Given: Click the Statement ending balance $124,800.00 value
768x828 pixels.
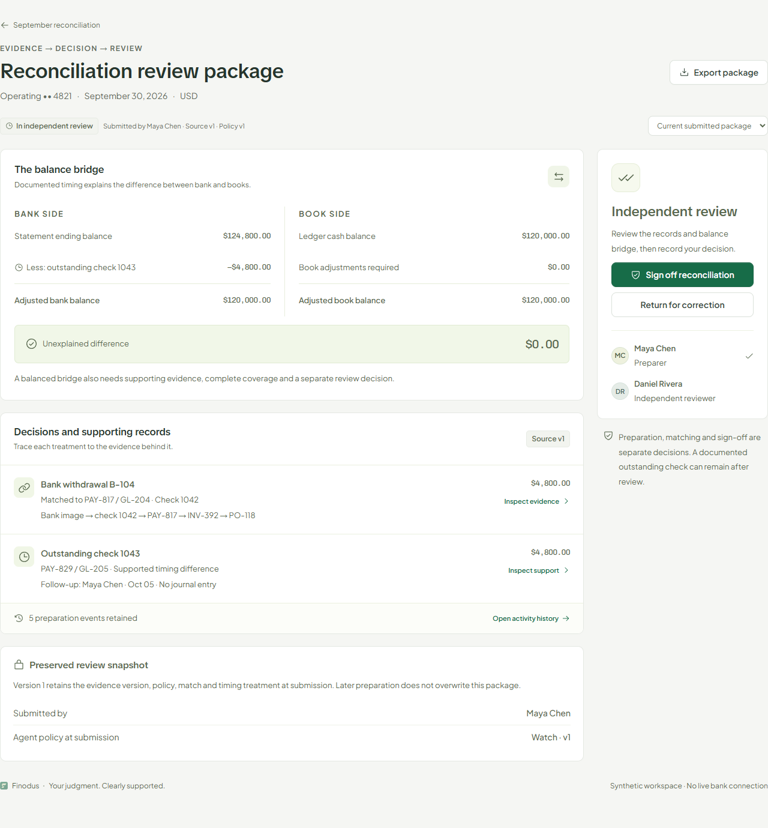Looking at the screenshot, I should tap(247, 236).
